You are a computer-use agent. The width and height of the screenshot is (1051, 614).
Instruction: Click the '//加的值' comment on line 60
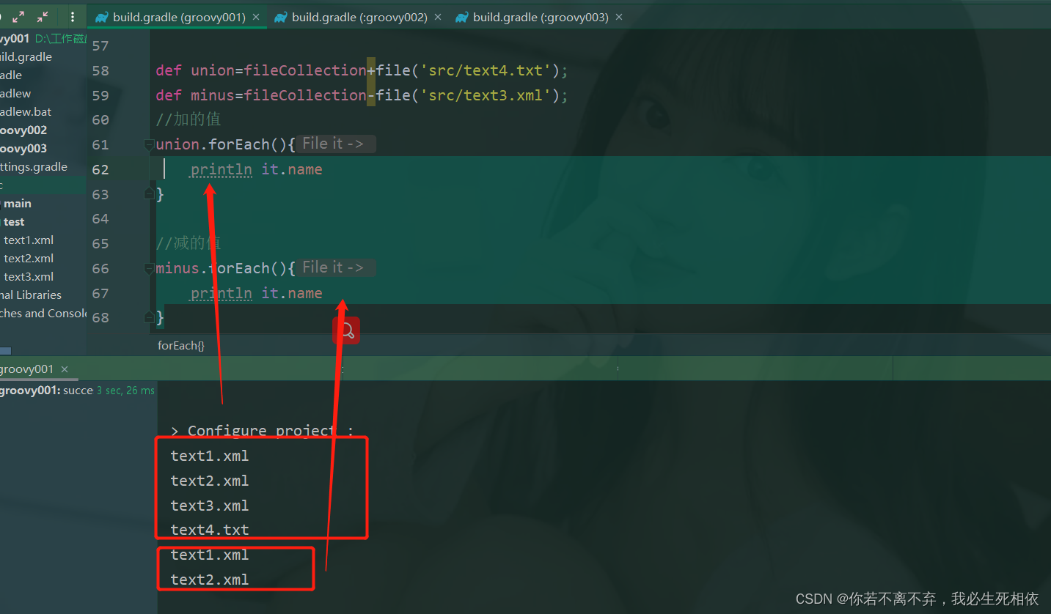pos(188,119)
